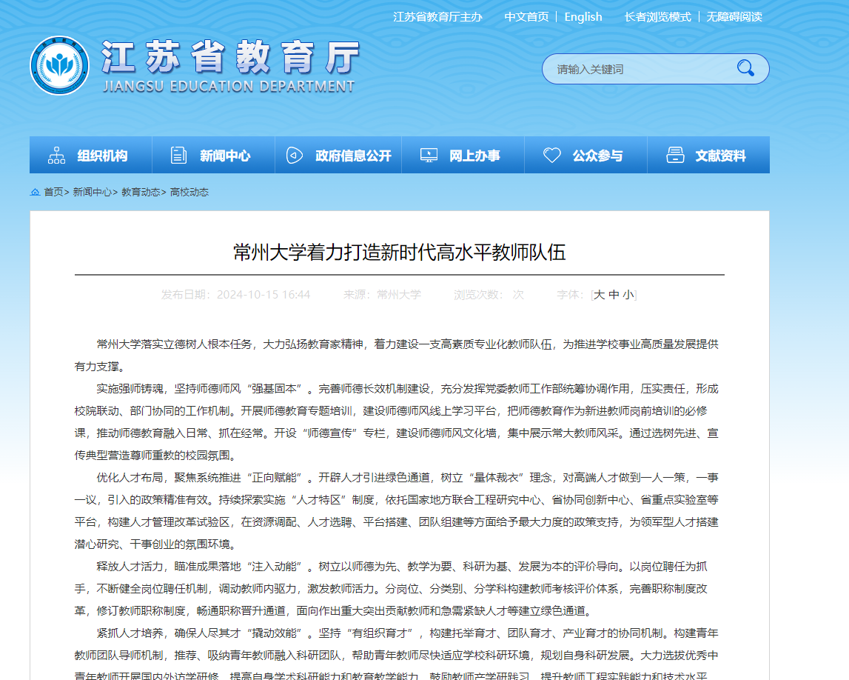
Task: Click the heart icon beside 公众参与
Action: pyautogui.click(x=551, y=156)
